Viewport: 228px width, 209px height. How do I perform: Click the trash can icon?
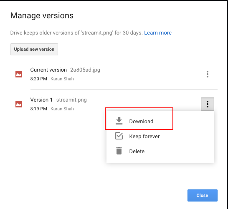tap(119, 151)
